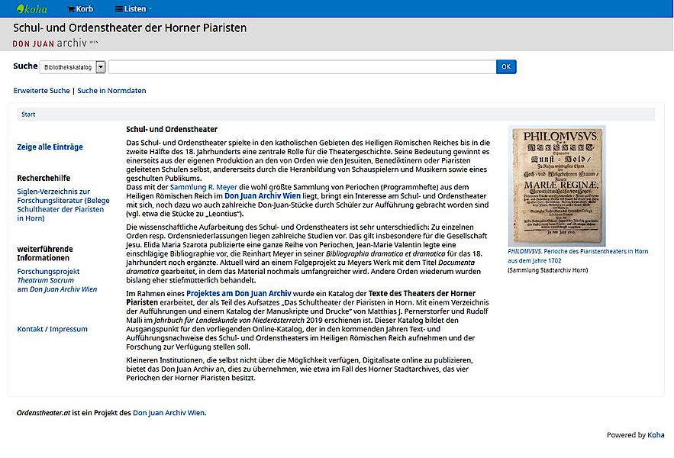Click the Recherchehilfe sidebar heading
674x458 pixels.
pos(44,178)
